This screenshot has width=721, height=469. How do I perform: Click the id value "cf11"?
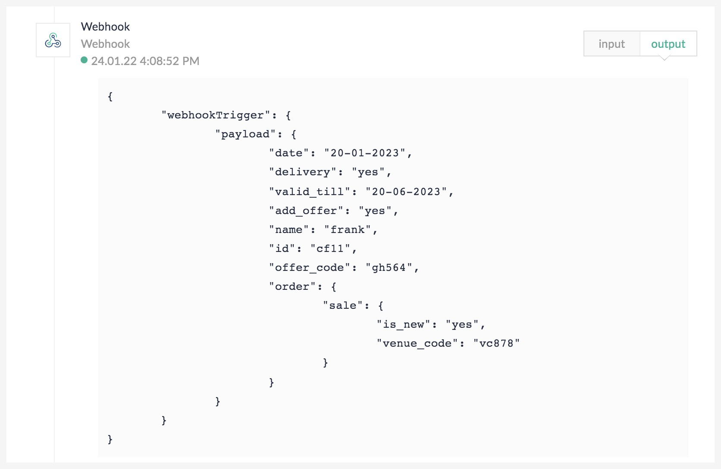coord(330,249)
